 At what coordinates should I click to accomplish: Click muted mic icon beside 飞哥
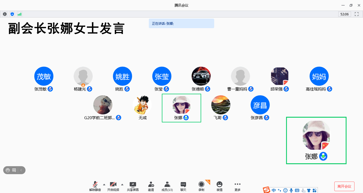click(x=225, y=118)
